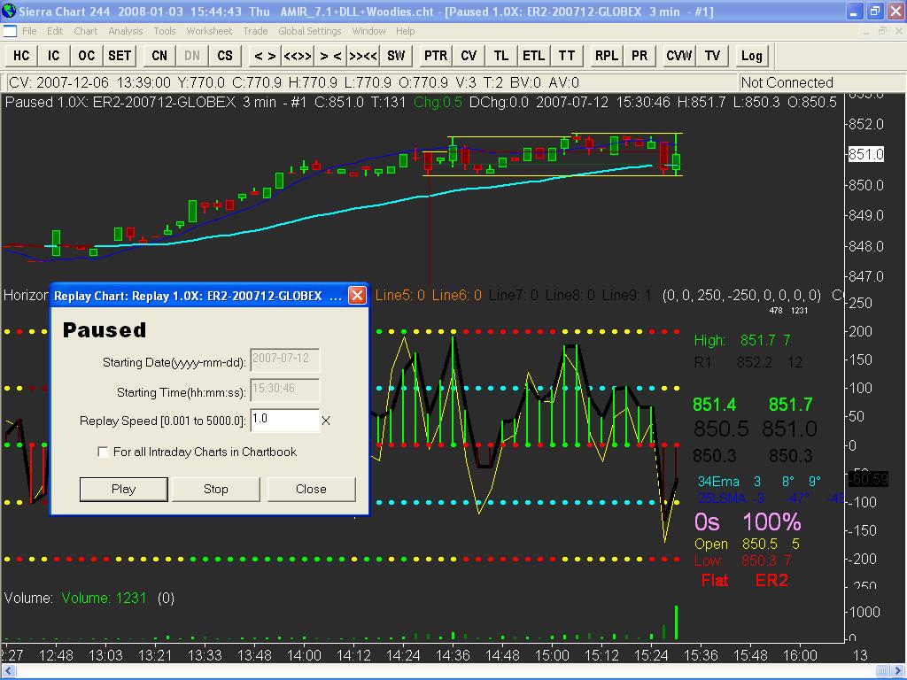Select the PTR pointer tool

click(x=436, y=56)
